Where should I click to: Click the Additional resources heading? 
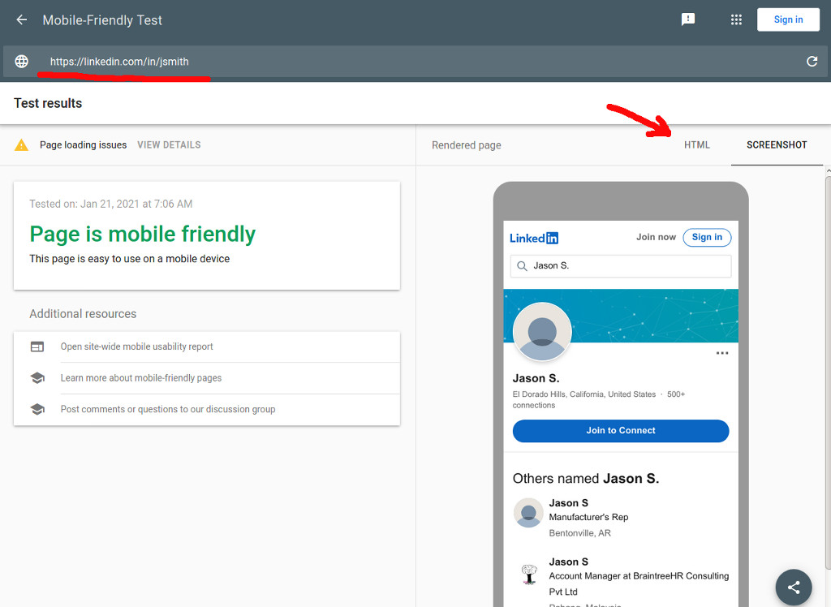(83, 314)
